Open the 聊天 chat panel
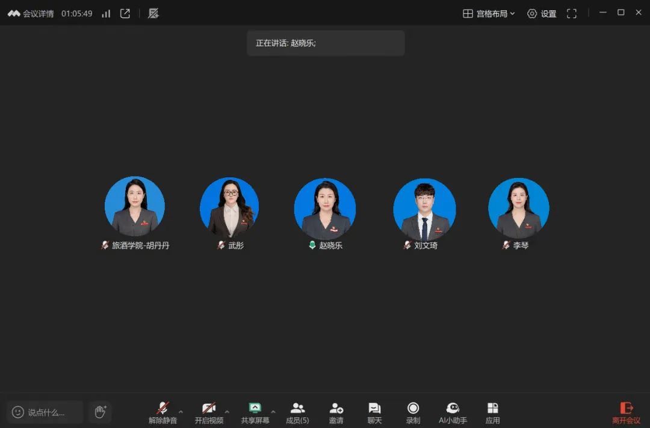Viewport: 650px width, 428px height. pyautogui.click(x=374, y=412)
